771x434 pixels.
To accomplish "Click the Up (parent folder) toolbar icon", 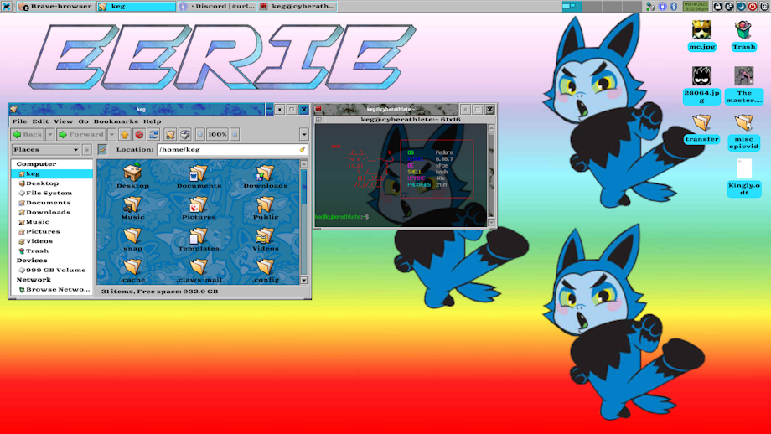I will click(124, 134).
